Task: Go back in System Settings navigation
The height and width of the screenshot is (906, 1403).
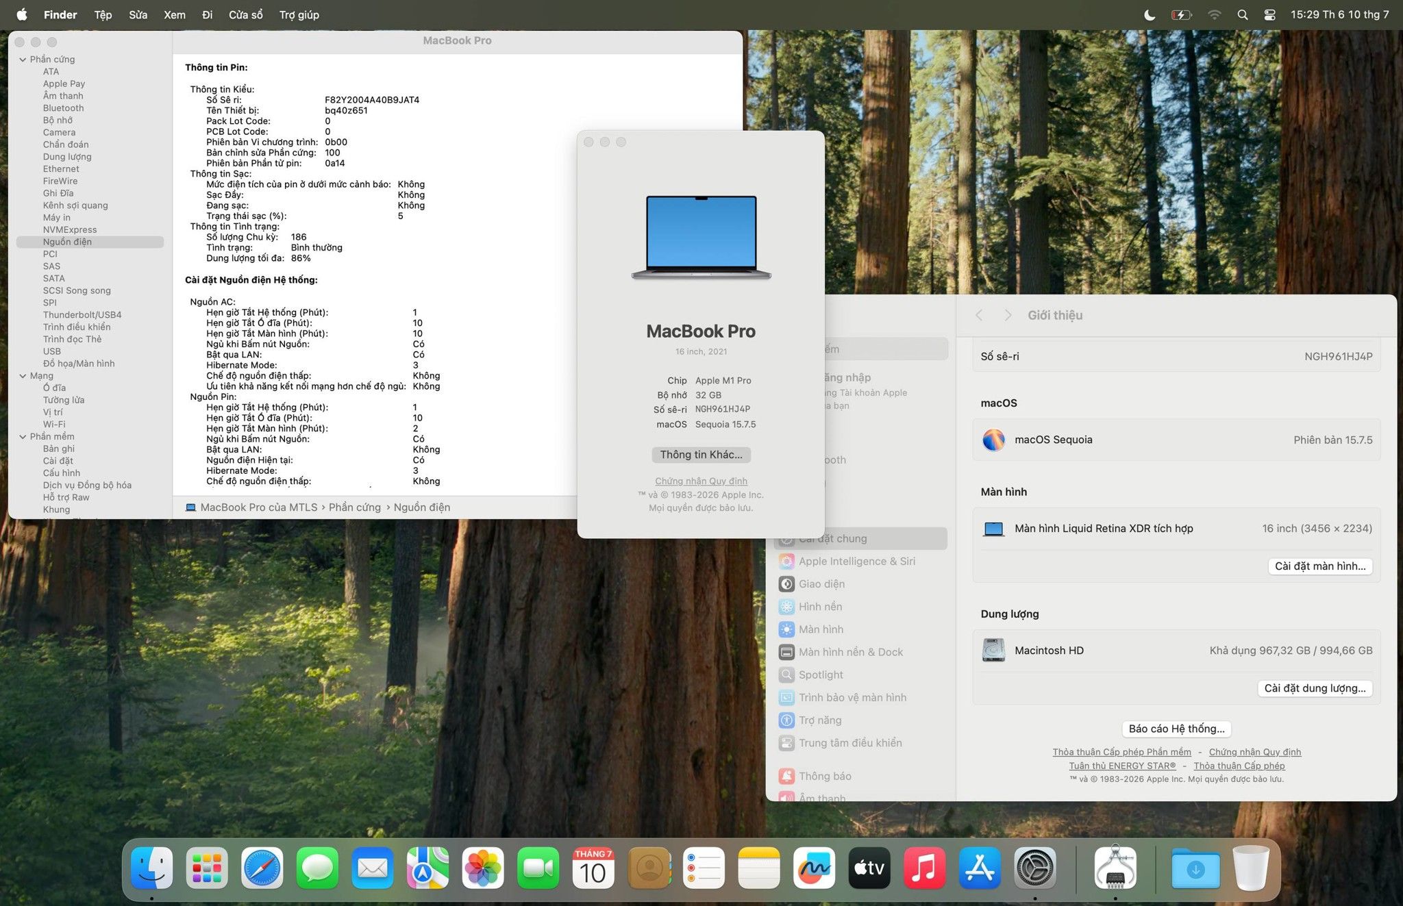Action: [979, 315]
